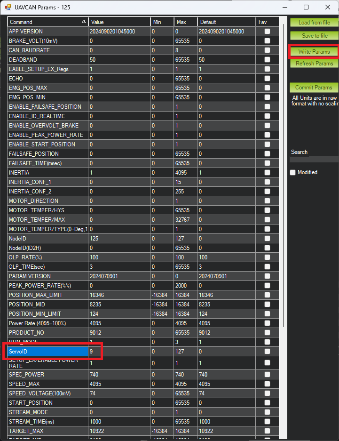Mark ServoID as favorite
The width and height of the screenshot is (339, 441).
pos(267,352)
